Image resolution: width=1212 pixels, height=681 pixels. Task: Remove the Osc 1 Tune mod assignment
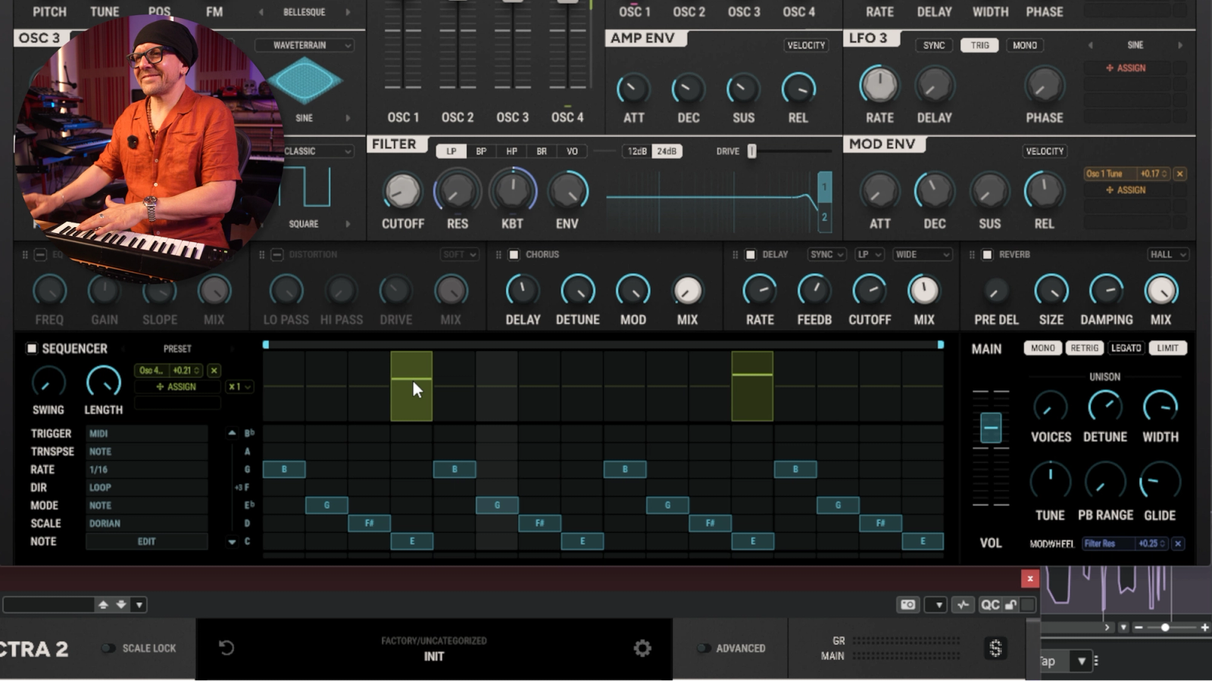tap(1179, 174)
